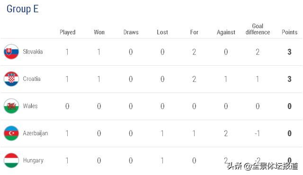This screenshot has height=175, width=303.
Task: Click the Points column header
Action: [289, 32]
